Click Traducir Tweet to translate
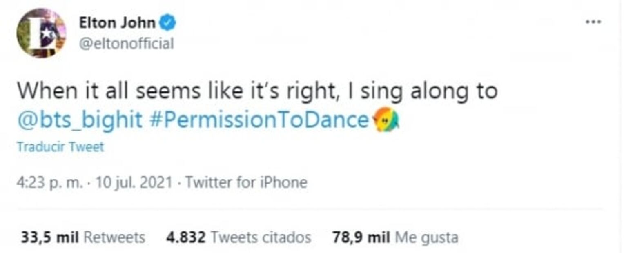This screenshot has width=624, height=253. (x=60, y=147)
